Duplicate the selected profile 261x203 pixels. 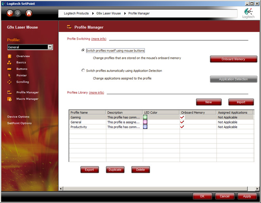click(x=115, y=169)
